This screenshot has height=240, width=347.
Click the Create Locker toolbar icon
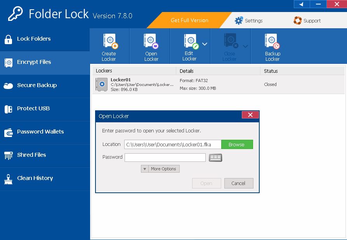tap(109, 41)
